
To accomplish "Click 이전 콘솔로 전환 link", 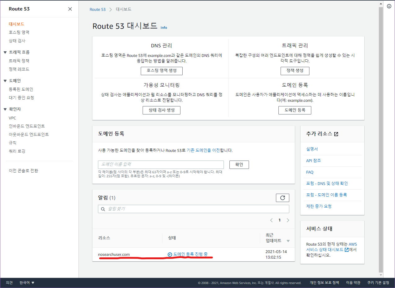I will [x=24, y=171].
